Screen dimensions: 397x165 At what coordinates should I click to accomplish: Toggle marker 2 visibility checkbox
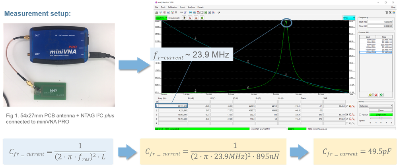tap(347, 115)
